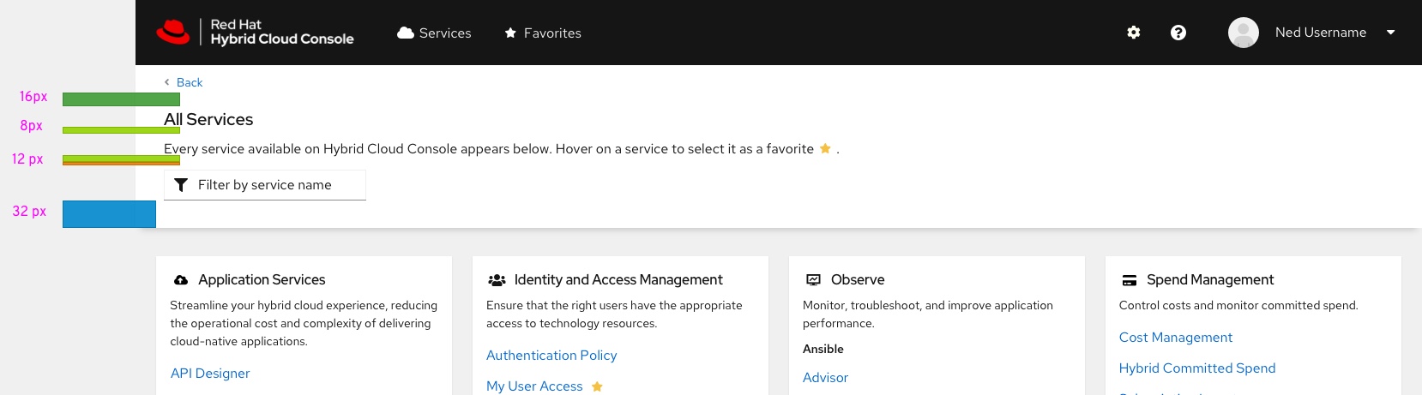Viewport: 1422px width, 395px height.
Task: Focus the Filter by service name field
Action: 274,185
